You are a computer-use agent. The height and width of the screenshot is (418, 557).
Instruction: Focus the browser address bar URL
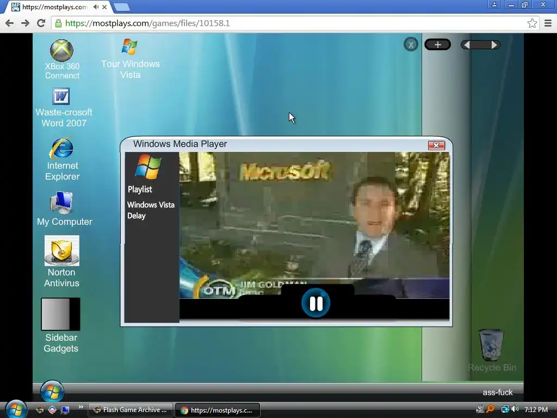point(147,23)
